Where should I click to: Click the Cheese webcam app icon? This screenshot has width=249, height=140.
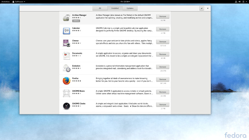[x=66, y=43]
